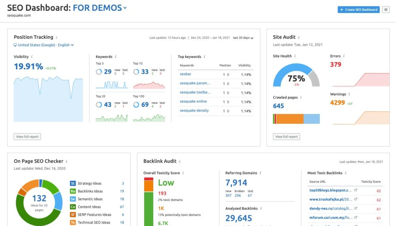
Task: Open external link icon for dendy-nes.ru
Action: pyautogui.click(x=356, y=208)
